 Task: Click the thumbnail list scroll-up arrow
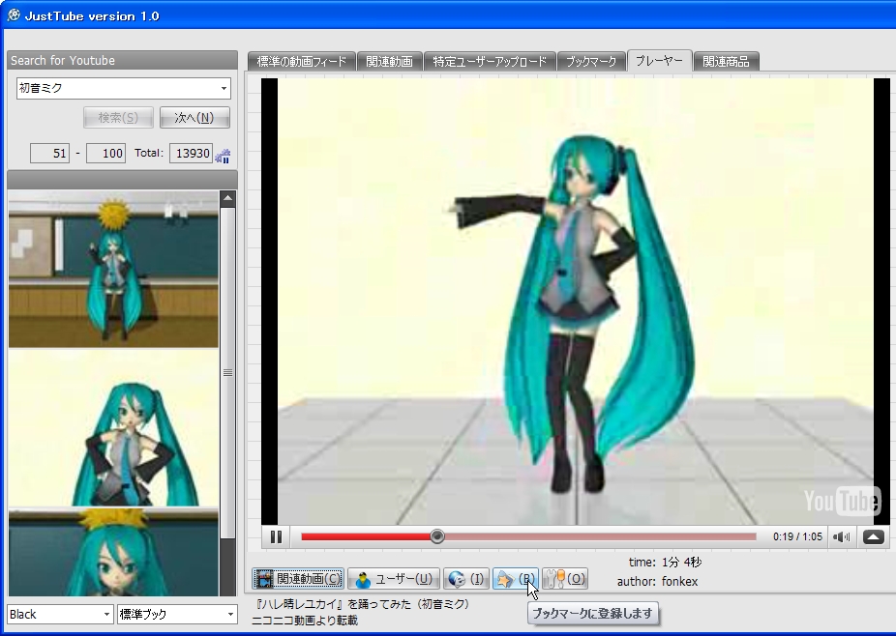point(228,199)
